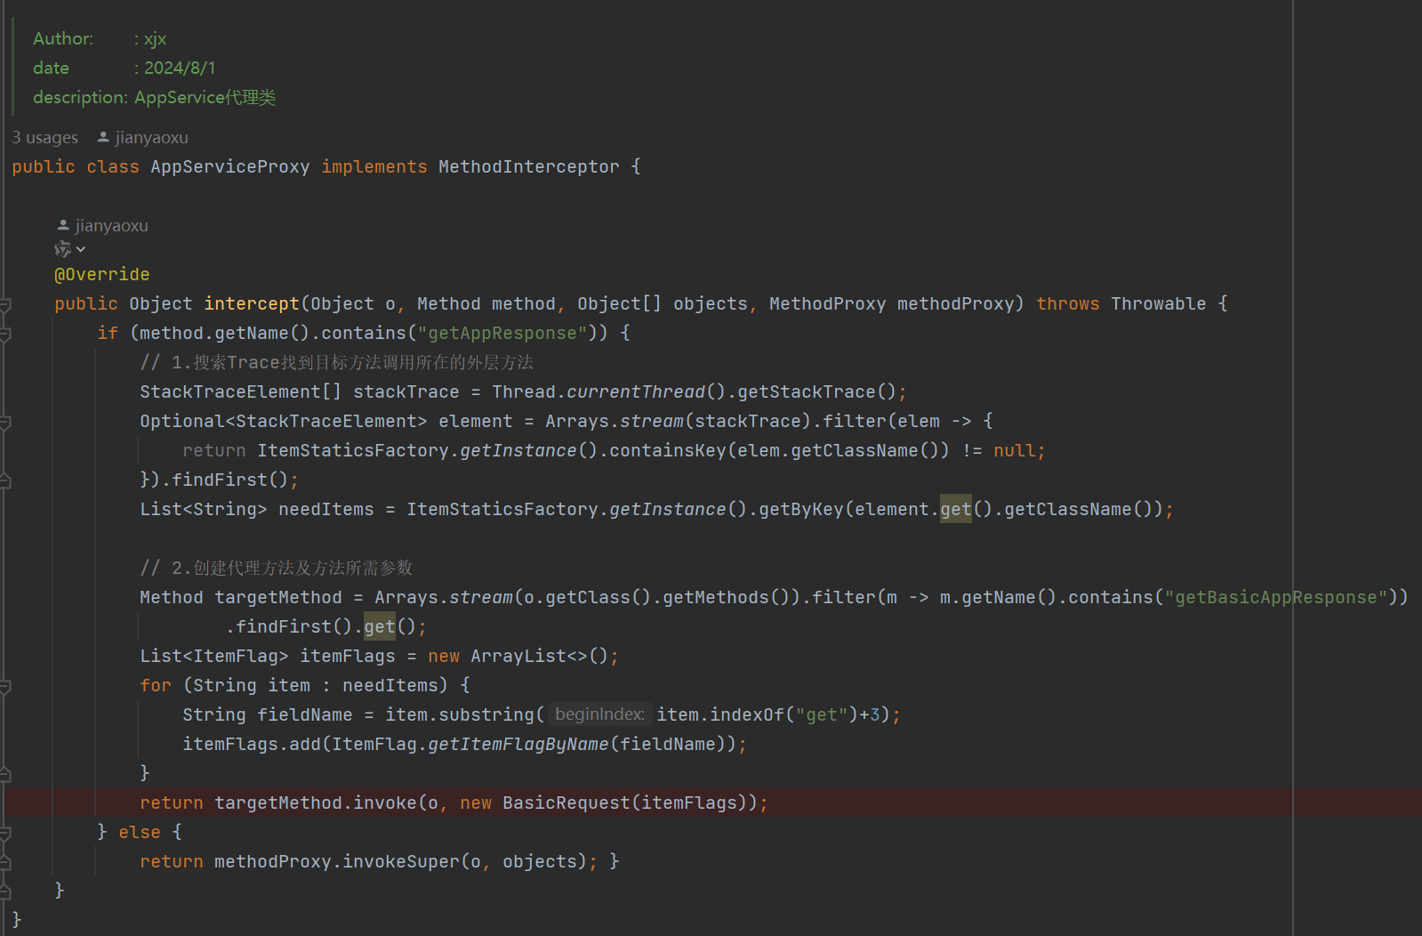Click the ArrayList type in itemFlags declaration
This screenshot has width=1422, height=936.
(x=518, y=656)
